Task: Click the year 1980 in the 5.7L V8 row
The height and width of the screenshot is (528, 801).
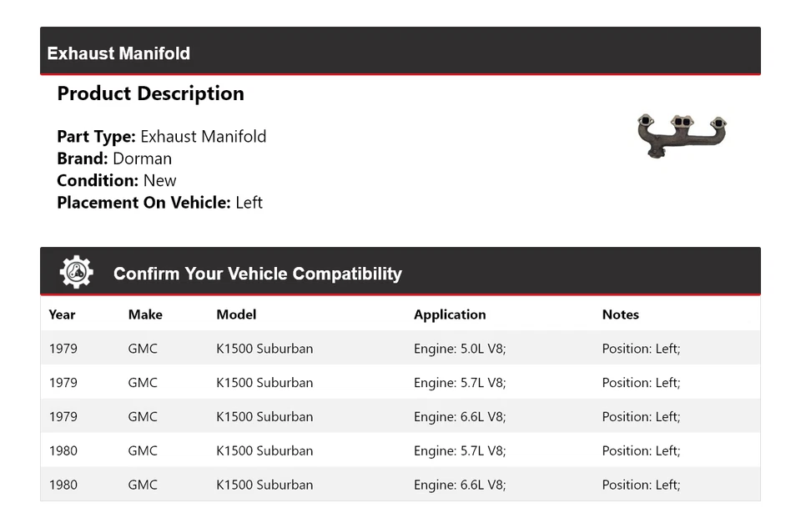Action: tap(63, 451)
